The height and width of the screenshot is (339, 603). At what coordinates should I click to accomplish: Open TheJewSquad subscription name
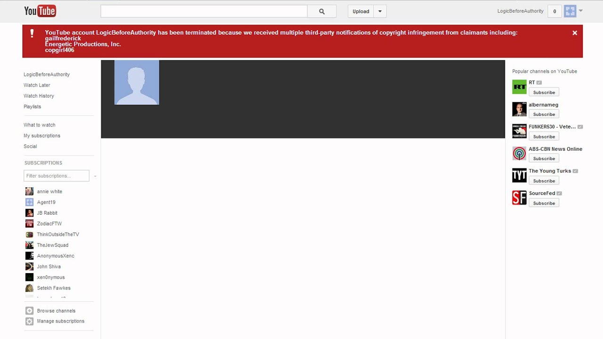(x=53, y=245)
